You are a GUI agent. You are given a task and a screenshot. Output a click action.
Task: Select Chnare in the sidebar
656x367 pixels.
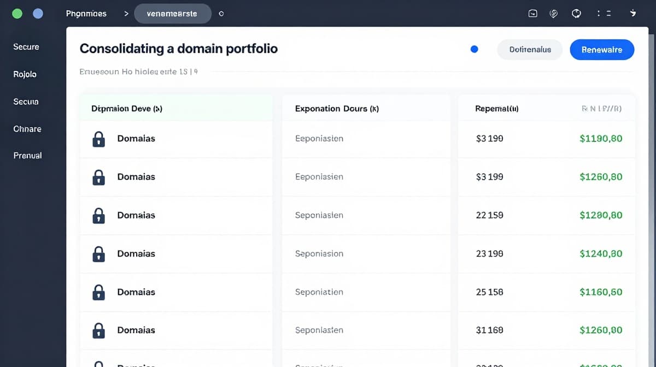point(27,129)
